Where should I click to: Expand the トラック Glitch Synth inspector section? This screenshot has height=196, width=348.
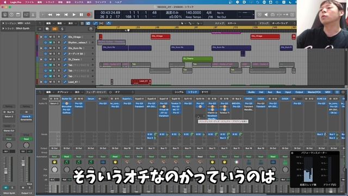pyautogui.click(x=3, y=28)
